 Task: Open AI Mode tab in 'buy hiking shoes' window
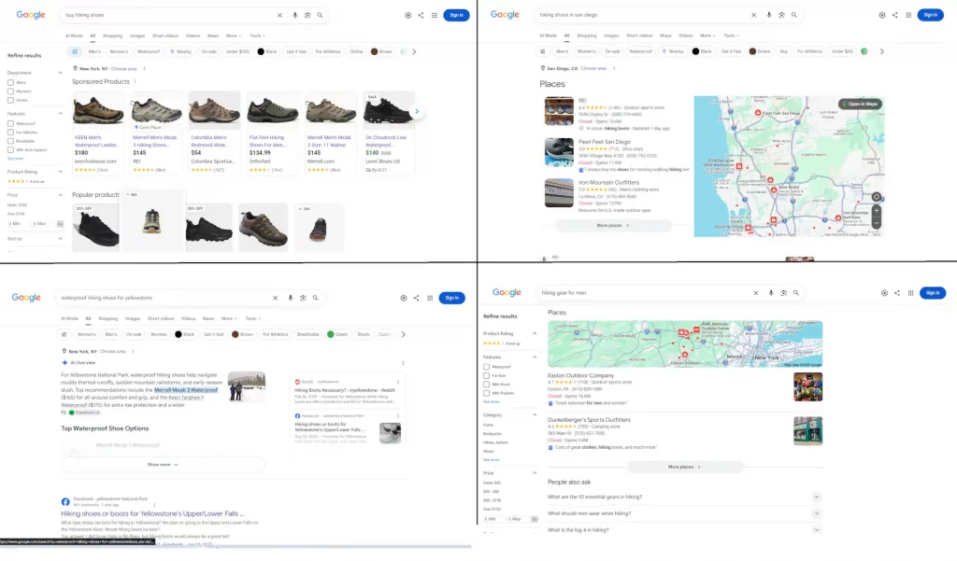tap(74, 36)
